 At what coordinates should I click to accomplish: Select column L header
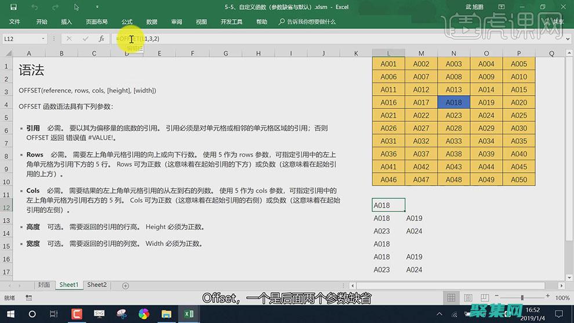point(388,53)
